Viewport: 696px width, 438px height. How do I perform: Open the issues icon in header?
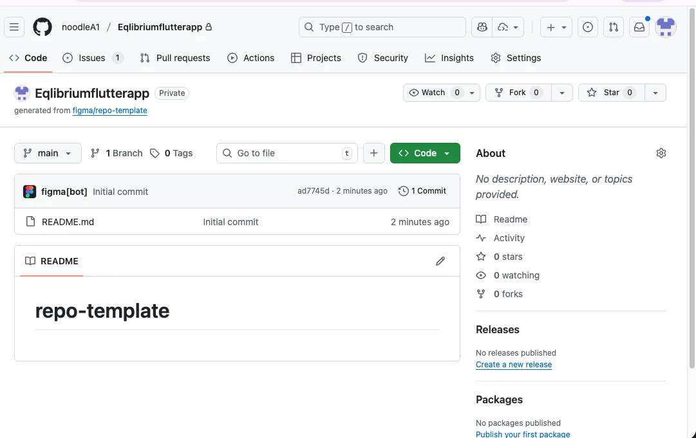point(588,27)
